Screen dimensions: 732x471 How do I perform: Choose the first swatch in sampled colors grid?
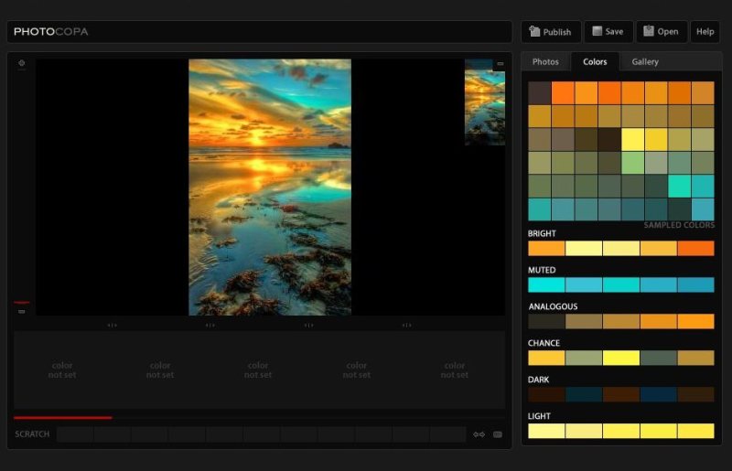click(x=540, y=93)
